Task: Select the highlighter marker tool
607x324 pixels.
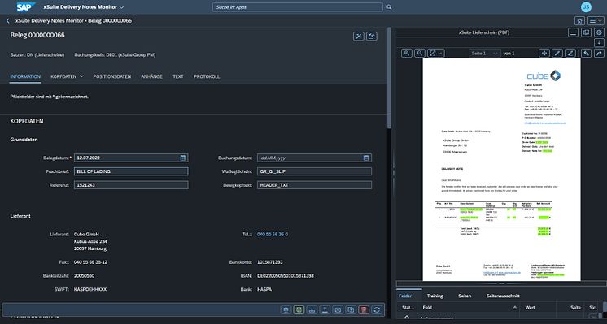Action: (570, 54)
